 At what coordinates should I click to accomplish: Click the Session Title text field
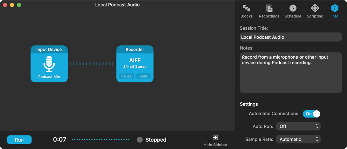[x=291, y=37]
